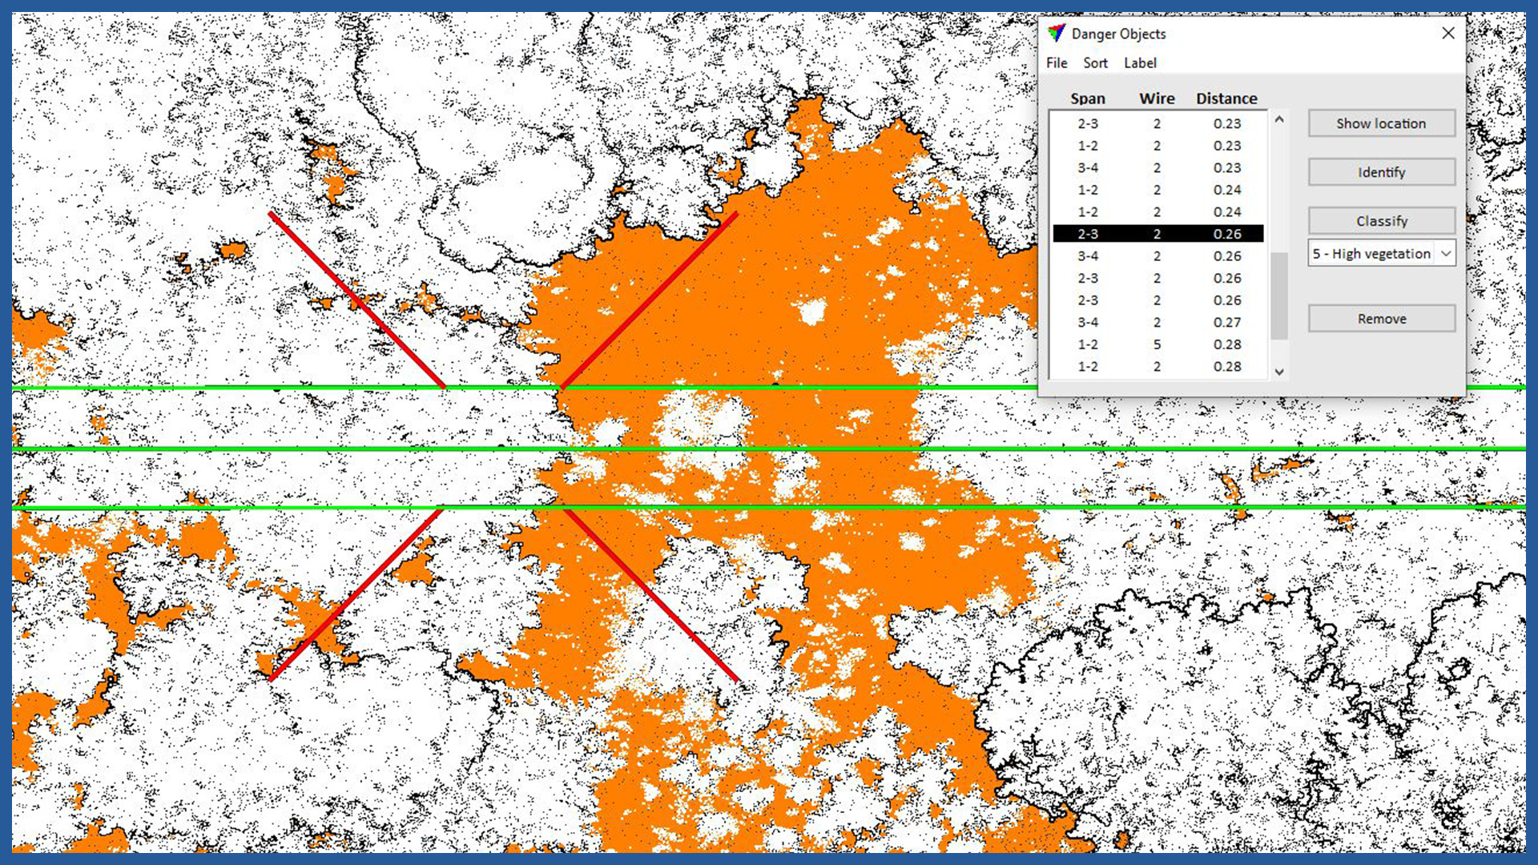Click the list's scroll down arrow
This screenshot has height=865, width=1538.
(1279, 372)
